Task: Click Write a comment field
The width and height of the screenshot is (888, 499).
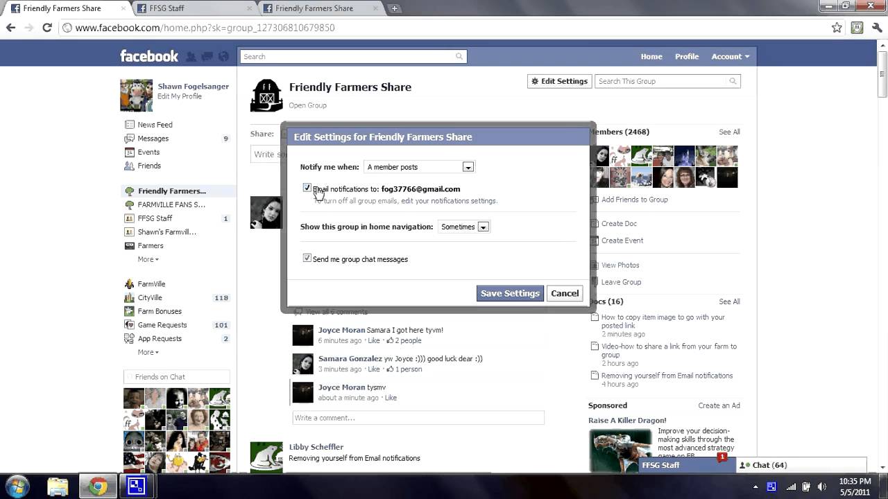Action: 418,418
